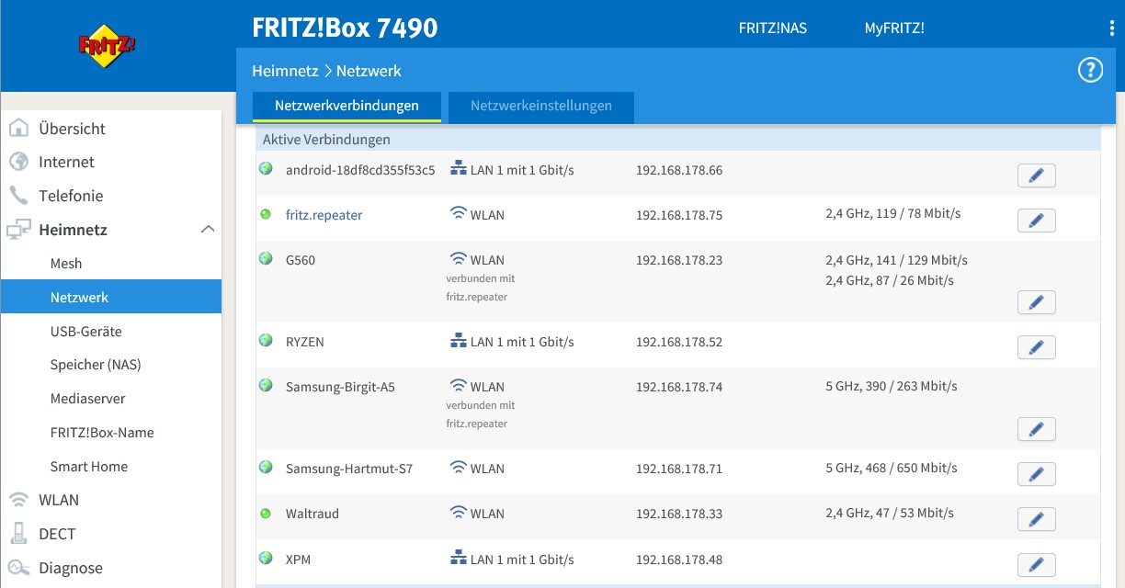Click the IP address 192.168.178.23
Image resolution: width=1125 pixels, height=588 pixels.
679,260
